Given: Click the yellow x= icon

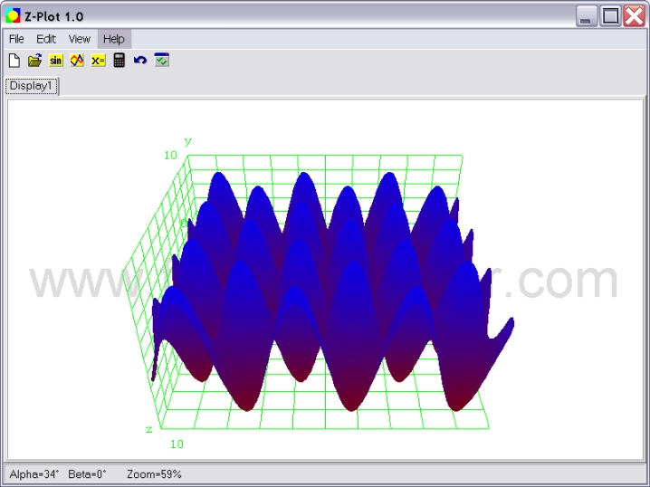Looking at the screenshot, I should [98, 61].
